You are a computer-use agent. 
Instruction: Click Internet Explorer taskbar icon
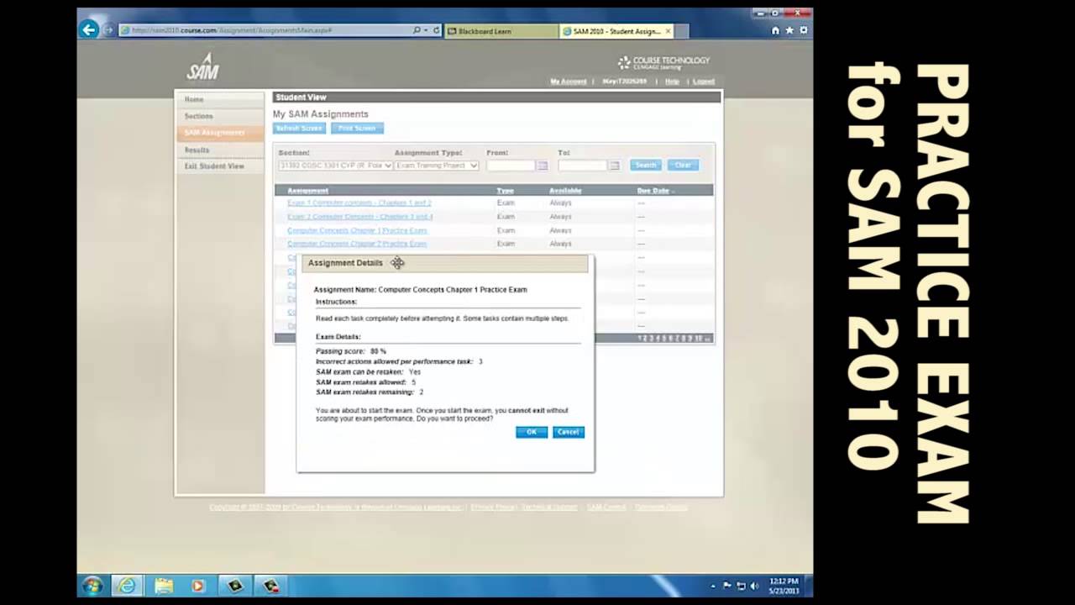[x=127, y=586]
